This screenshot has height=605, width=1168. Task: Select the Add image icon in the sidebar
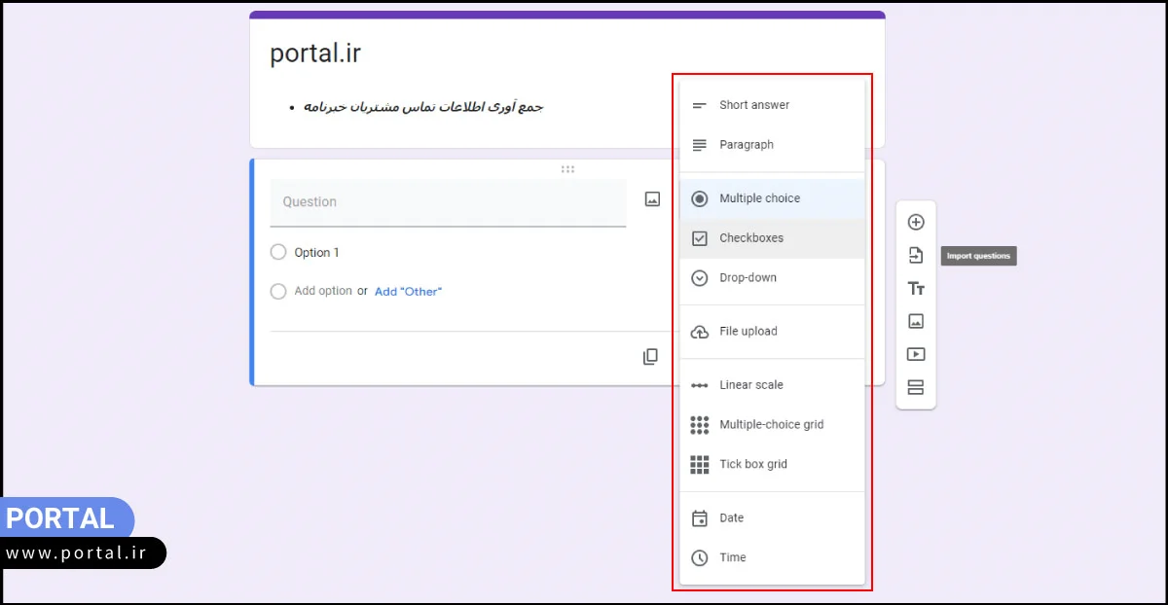916,321
